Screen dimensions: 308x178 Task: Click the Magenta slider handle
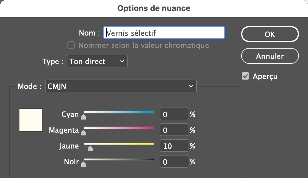pyautogui.click(x=84, y=132)
